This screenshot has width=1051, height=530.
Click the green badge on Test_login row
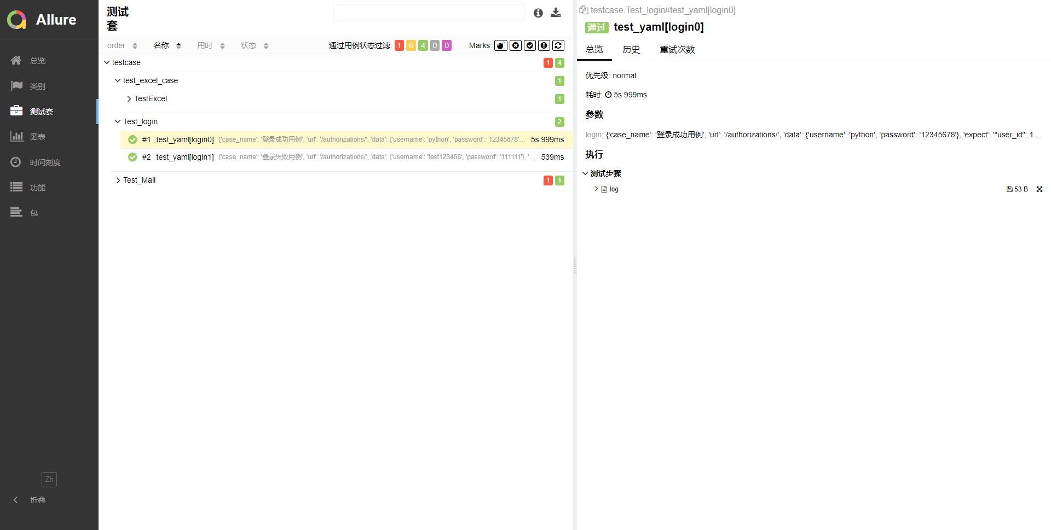click(x=559, y=122)
